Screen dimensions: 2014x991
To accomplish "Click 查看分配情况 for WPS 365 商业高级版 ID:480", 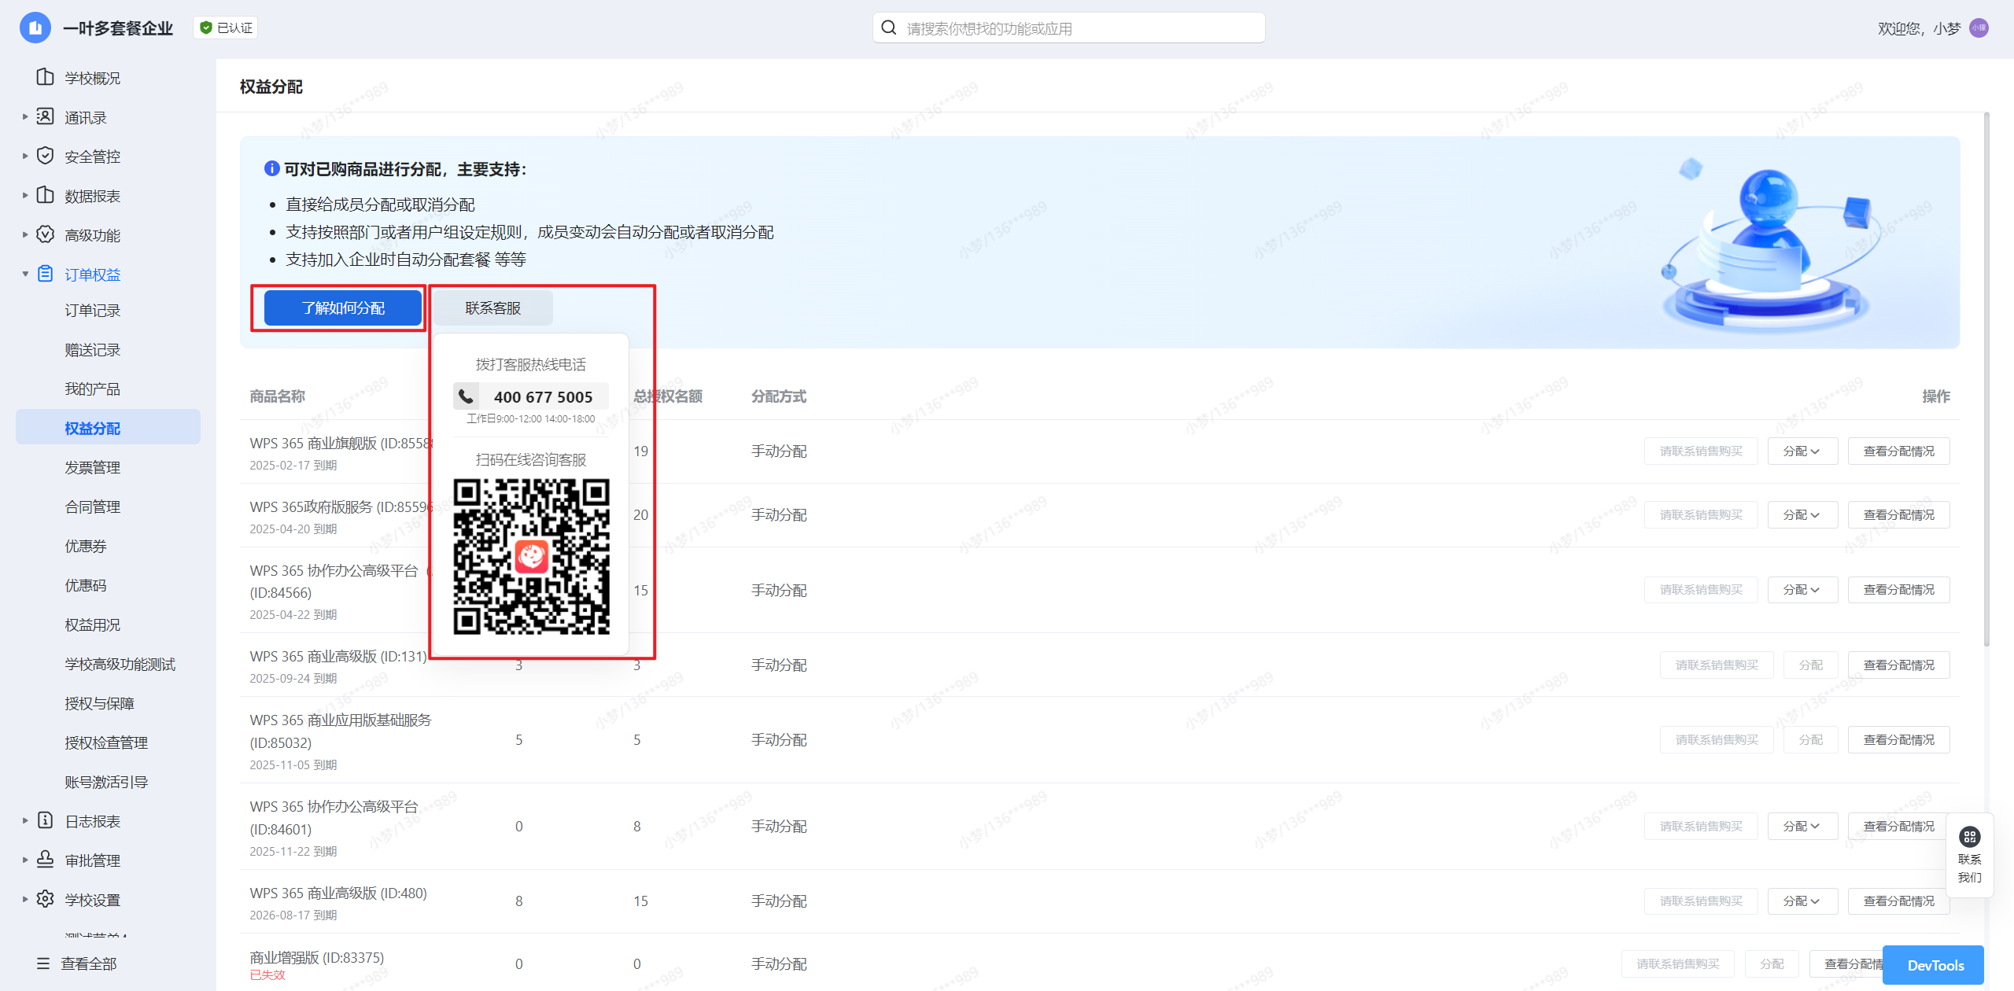I will 1898,901.
